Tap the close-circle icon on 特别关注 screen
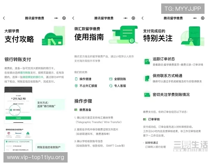The height and width of the screenshot is (166, 208). (202, 18)
